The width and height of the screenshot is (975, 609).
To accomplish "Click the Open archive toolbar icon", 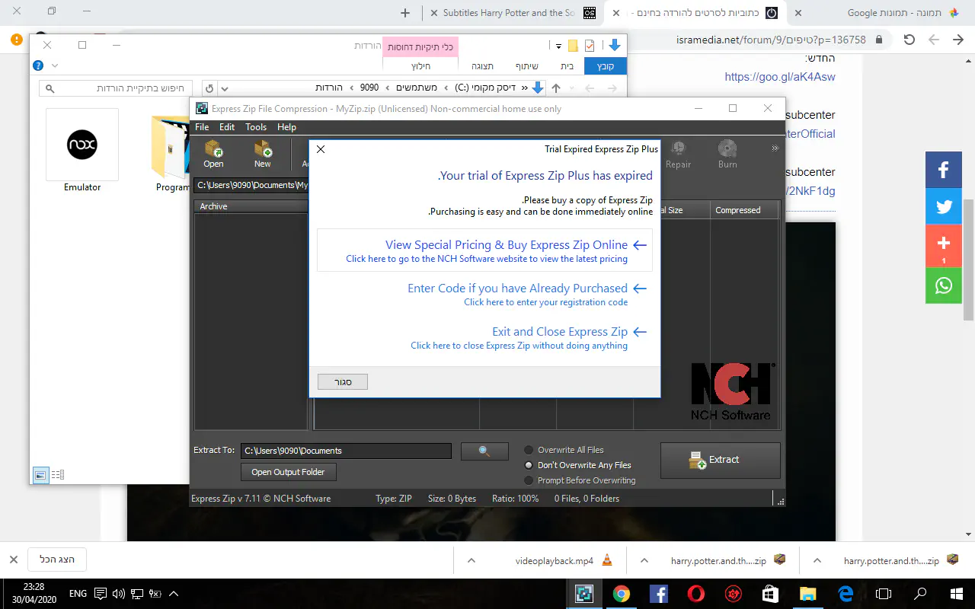I will pyautogui.click(x=213, y=154).
